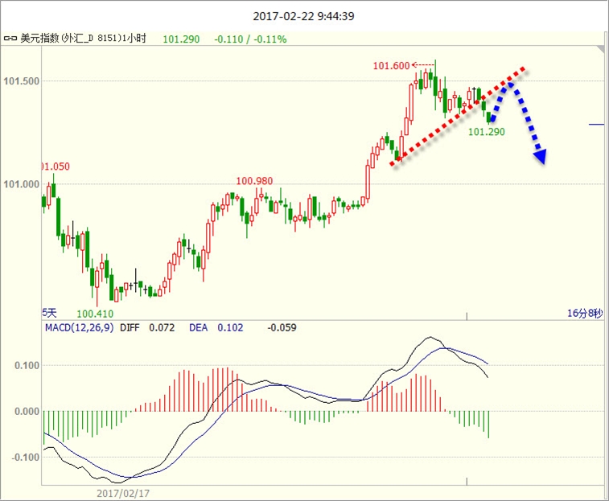Screen dimensions: 609x501
Task: Click the 0.000 MACD axis label
Action: [27, 411]
